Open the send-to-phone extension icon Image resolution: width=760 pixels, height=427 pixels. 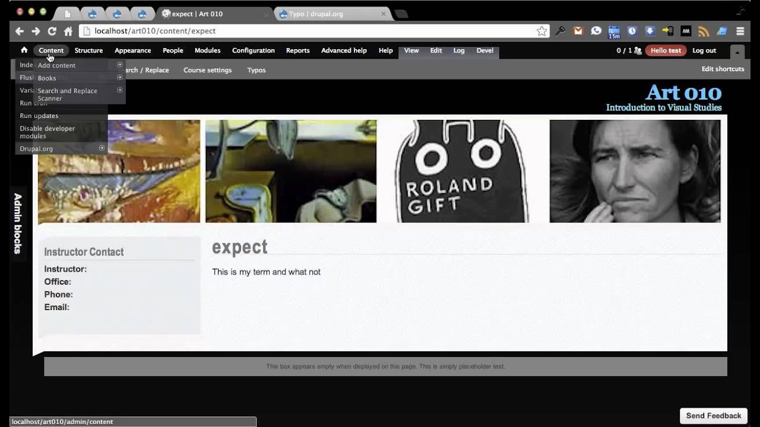[x=668, y=31]
